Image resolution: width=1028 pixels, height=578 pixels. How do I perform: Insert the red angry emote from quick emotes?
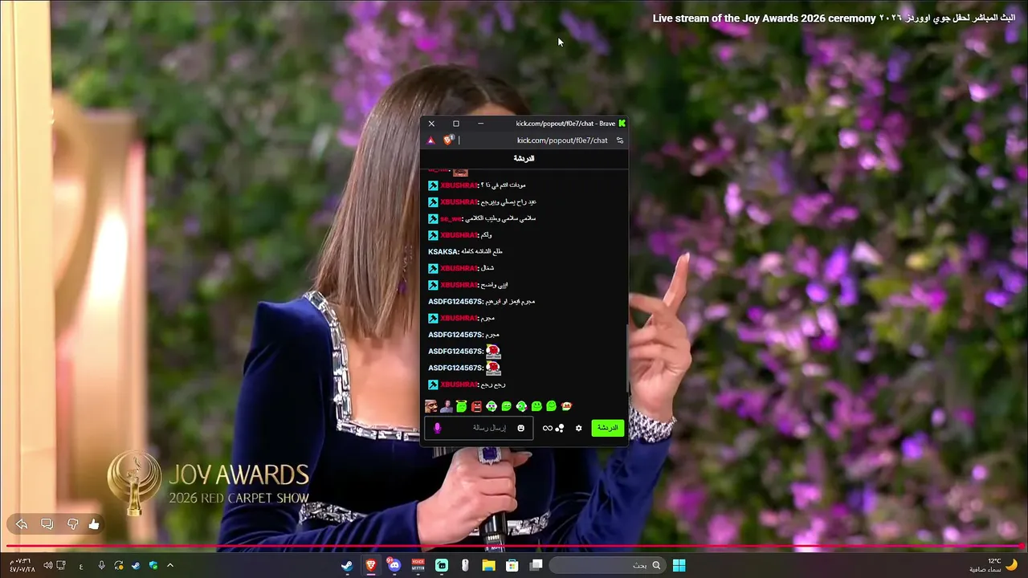[476, 406]
